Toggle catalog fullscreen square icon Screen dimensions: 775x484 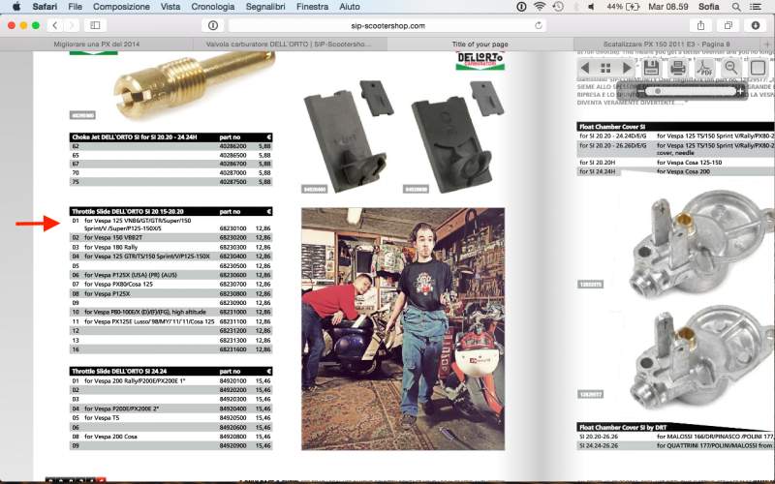point(758,68)
